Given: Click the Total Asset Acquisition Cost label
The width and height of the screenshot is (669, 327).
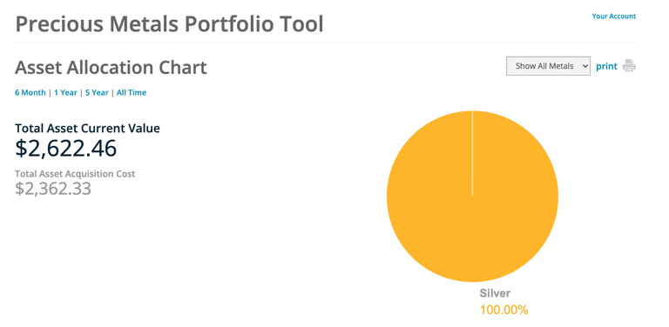Looking at the screenshot, I should pos(75,174).
